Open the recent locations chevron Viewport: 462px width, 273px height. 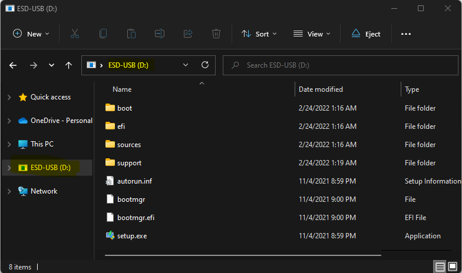[51, 65]
